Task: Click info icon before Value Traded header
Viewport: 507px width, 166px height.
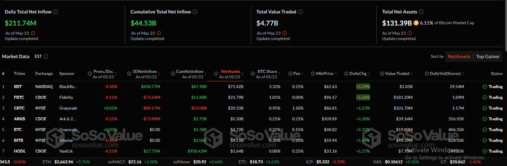Action: [382, 74]
